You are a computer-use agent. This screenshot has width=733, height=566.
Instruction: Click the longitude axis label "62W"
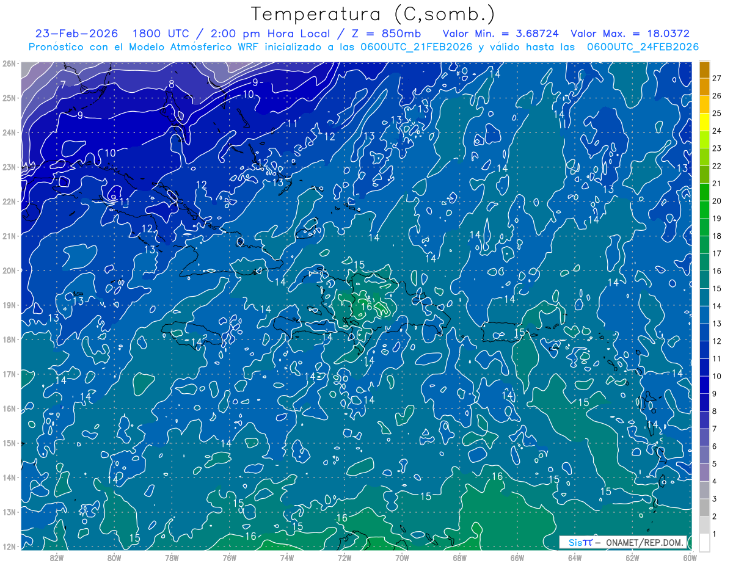[x=632, y=557]
